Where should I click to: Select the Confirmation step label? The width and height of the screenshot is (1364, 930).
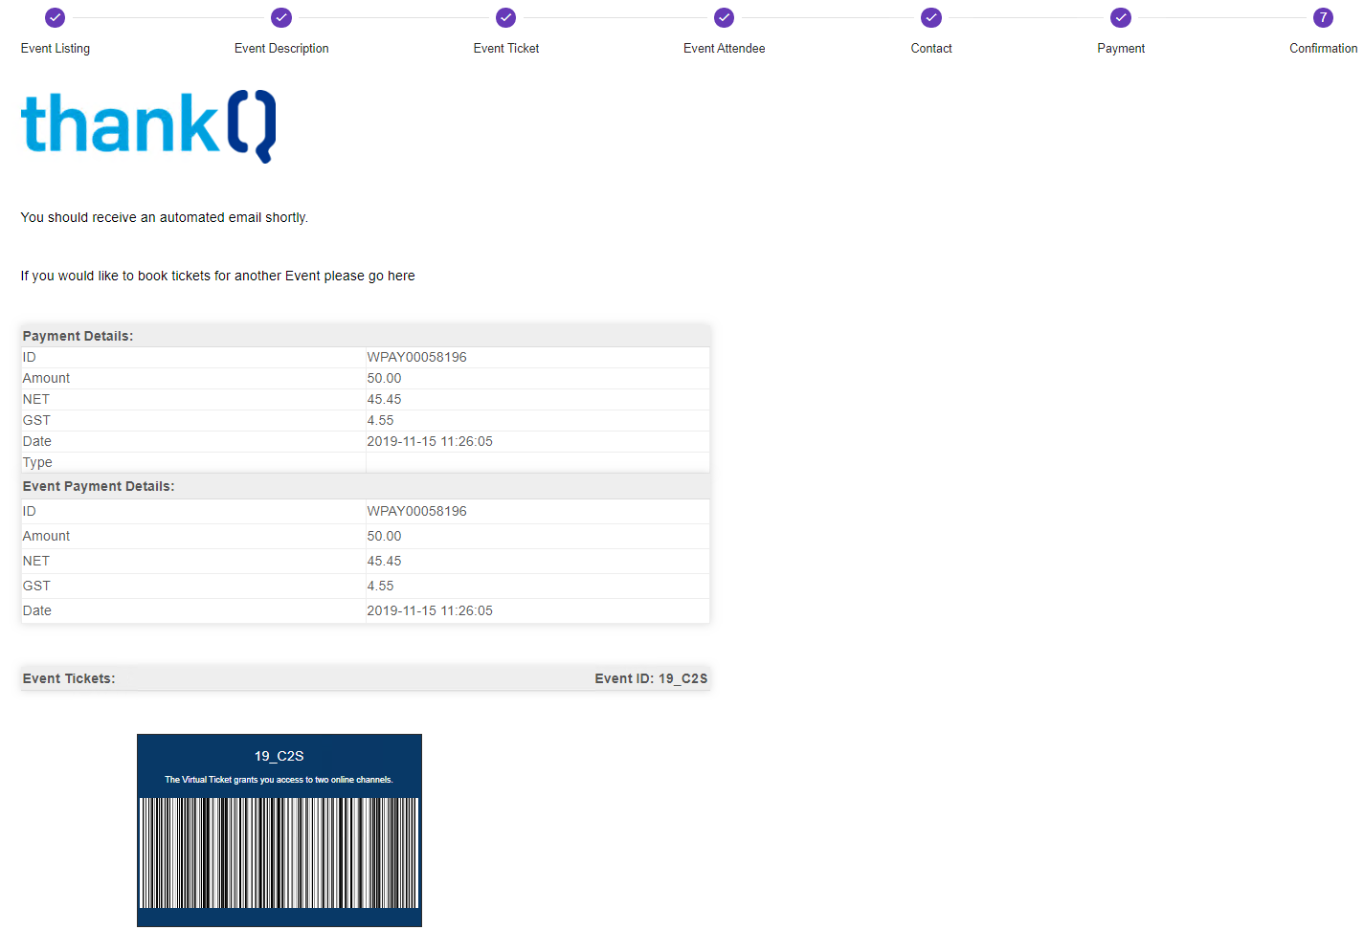click(1323, 48)
